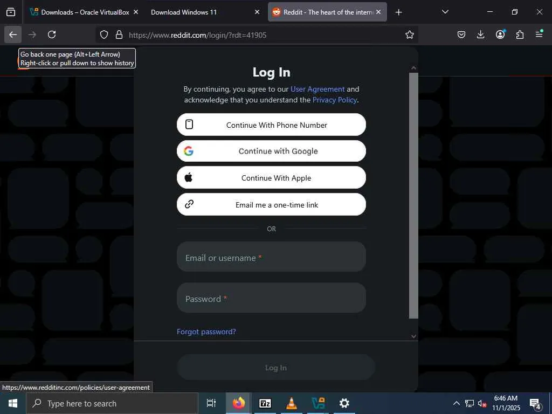Restore down the Firefox window
This screenshot has height=414, width=552.
pyautogui.click(x=515, y=12)
